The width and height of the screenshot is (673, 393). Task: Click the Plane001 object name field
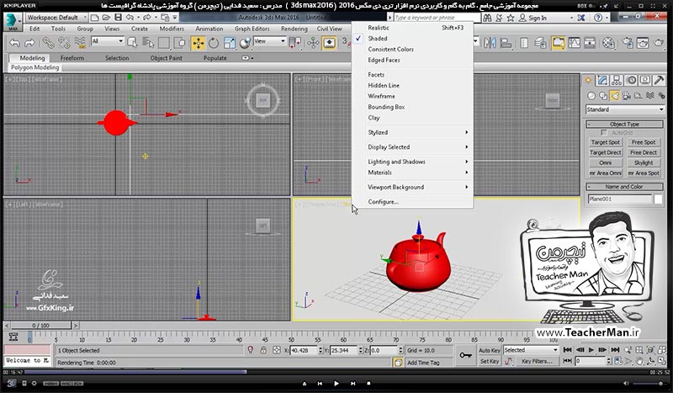(x=620, y=199)
